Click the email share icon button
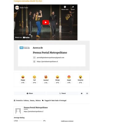 pos(87,93)
